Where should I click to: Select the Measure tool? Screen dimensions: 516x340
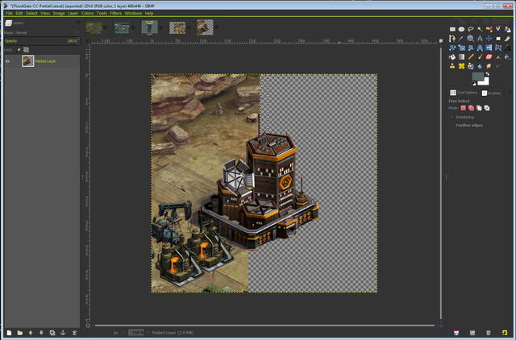coord(480,39)
